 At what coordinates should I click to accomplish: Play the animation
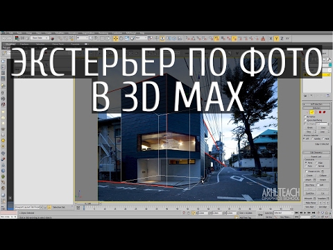[x=305, y=212]
